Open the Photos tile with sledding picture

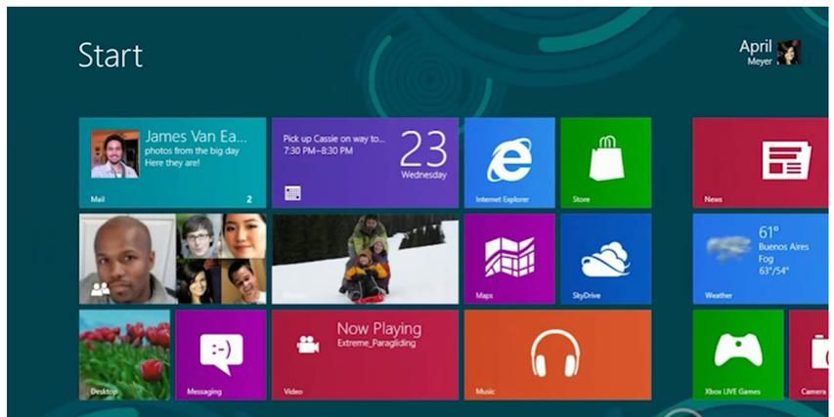click(x=364, y=258)
